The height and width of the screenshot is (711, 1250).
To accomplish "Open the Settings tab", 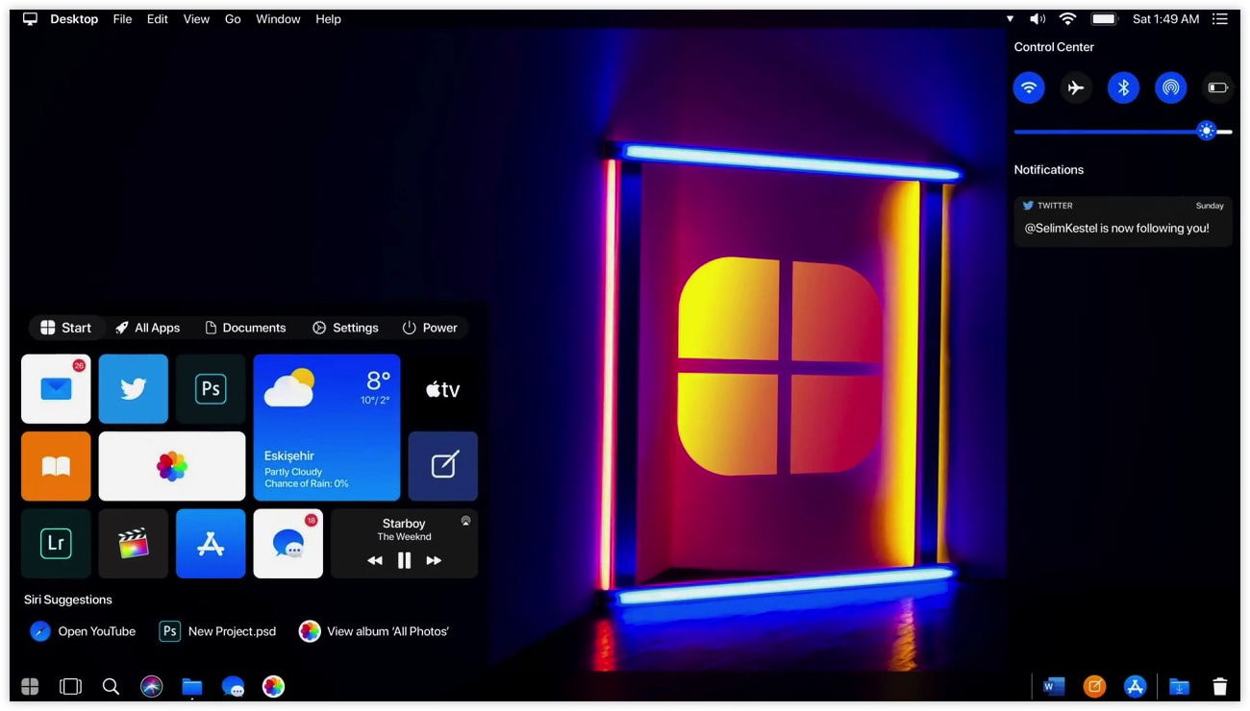I will 345,328.
